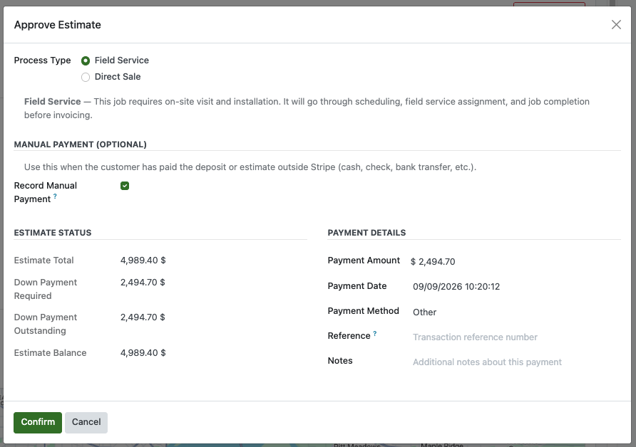
Task: Select the Field Service process type
Action: point(85,61)
